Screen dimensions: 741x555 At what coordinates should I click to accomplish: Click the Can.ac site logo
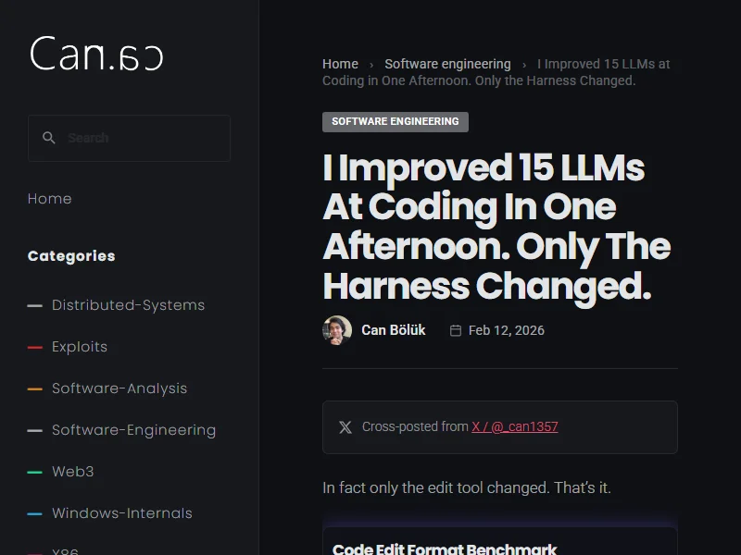pyautogui.click(x=96, y=54)
